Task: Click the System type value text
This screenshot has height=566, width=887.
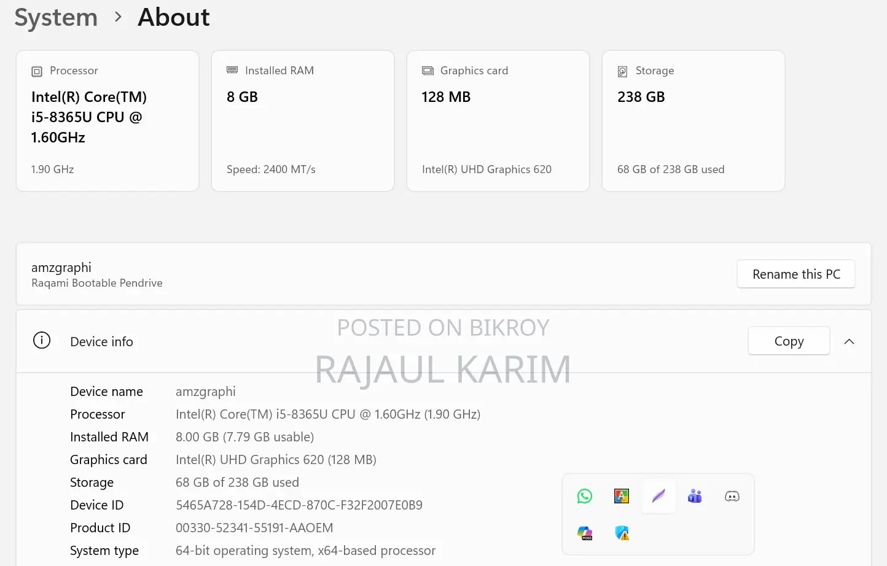Action: (x=305, y=551)
